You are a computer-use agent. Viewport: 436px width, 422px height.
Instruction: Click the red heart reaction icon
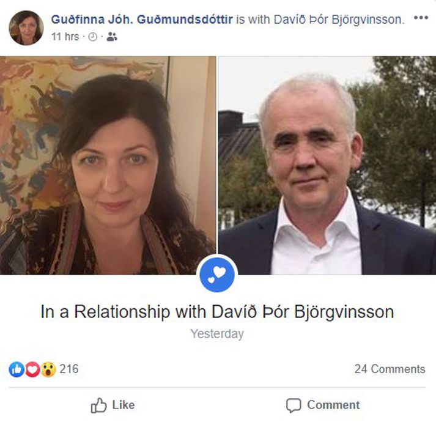click(x=32, y=369)
